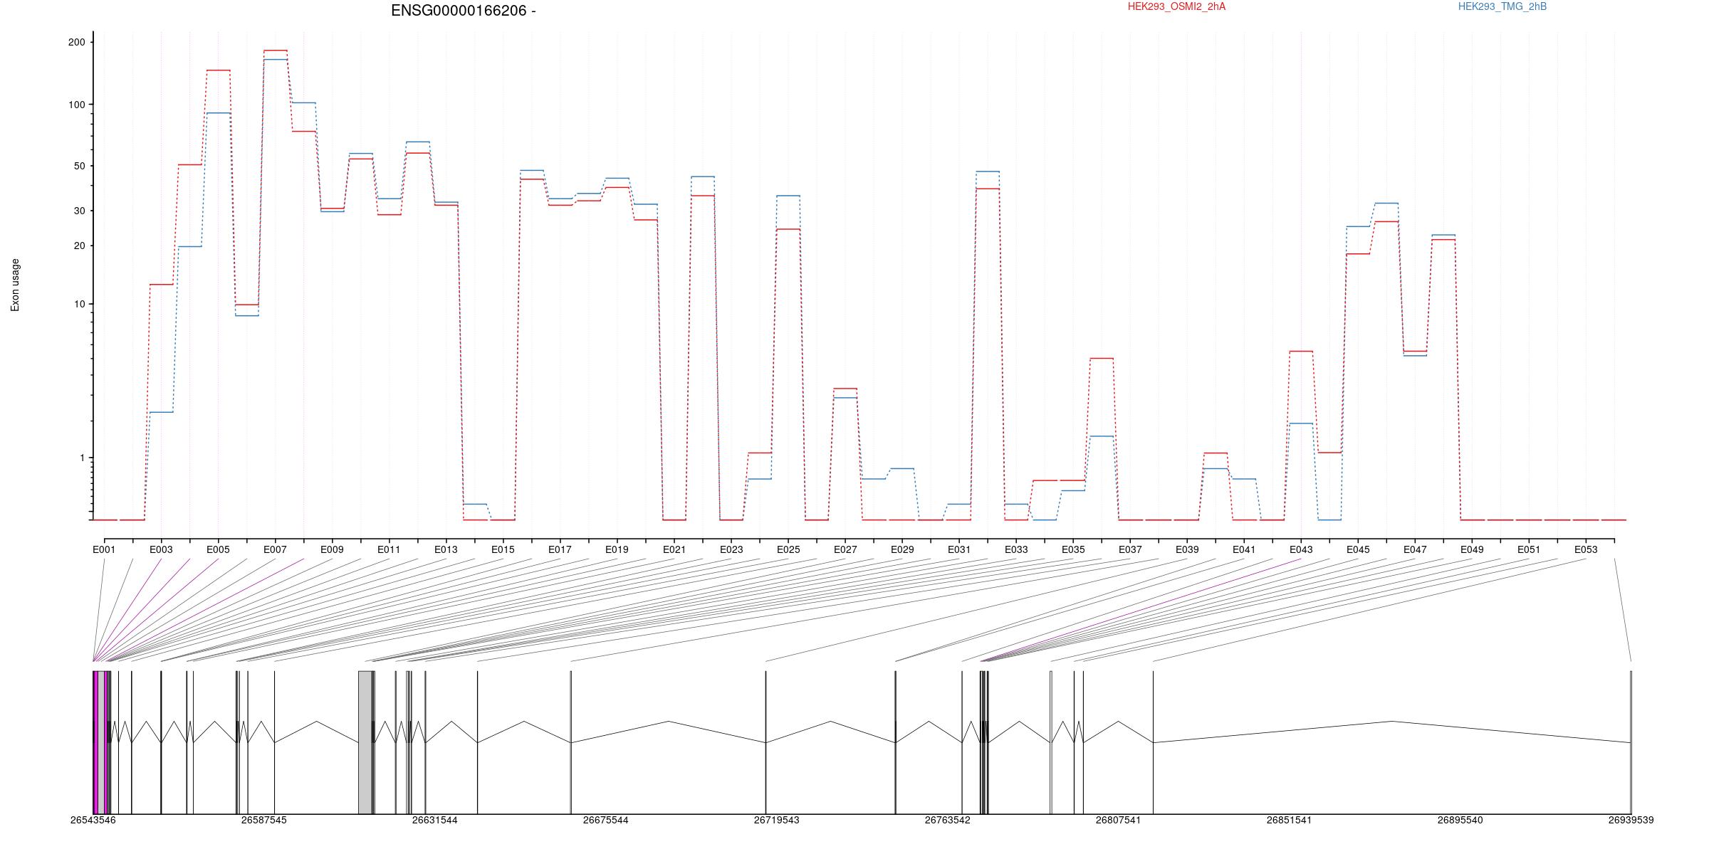Click exon label E021
This screenshot has height=854, width=1709.
674,549
